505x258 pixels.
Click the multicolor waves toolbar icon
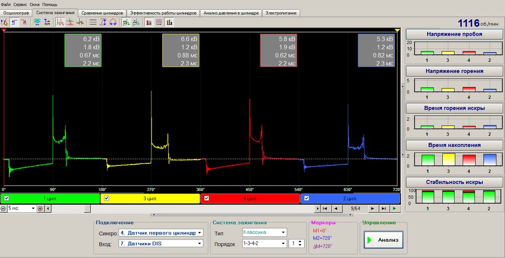[159, 22]
